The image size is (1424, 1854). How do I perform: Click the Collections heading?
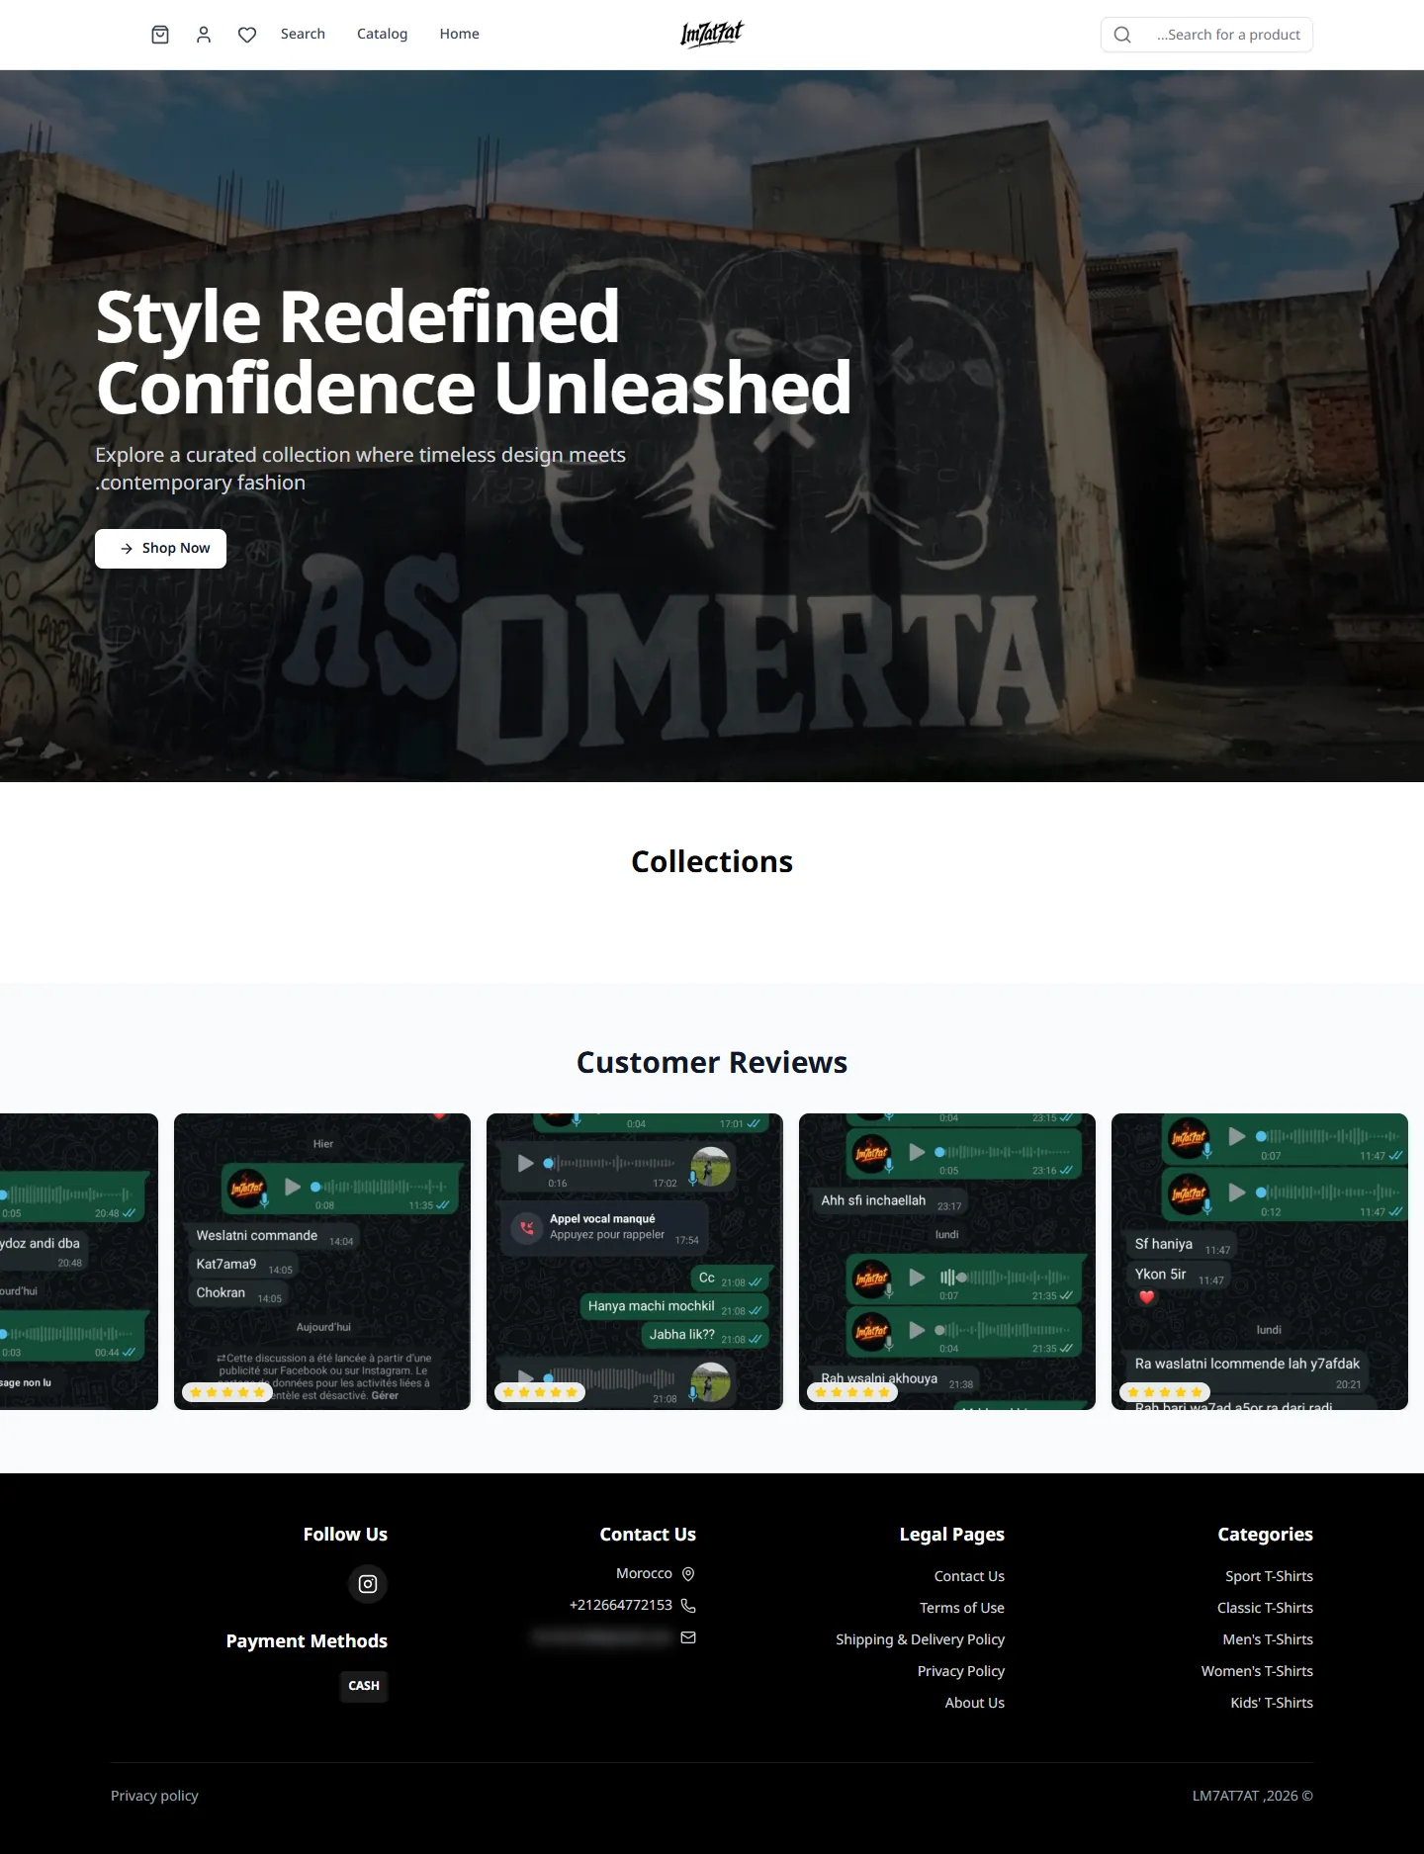pyautogui.click(x=712, y=861)
